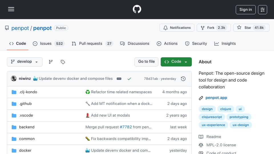Click the 532 issues counter badge
Viewport: 274px width, 154px height.
pyautogui.click(x=59, y=44)
